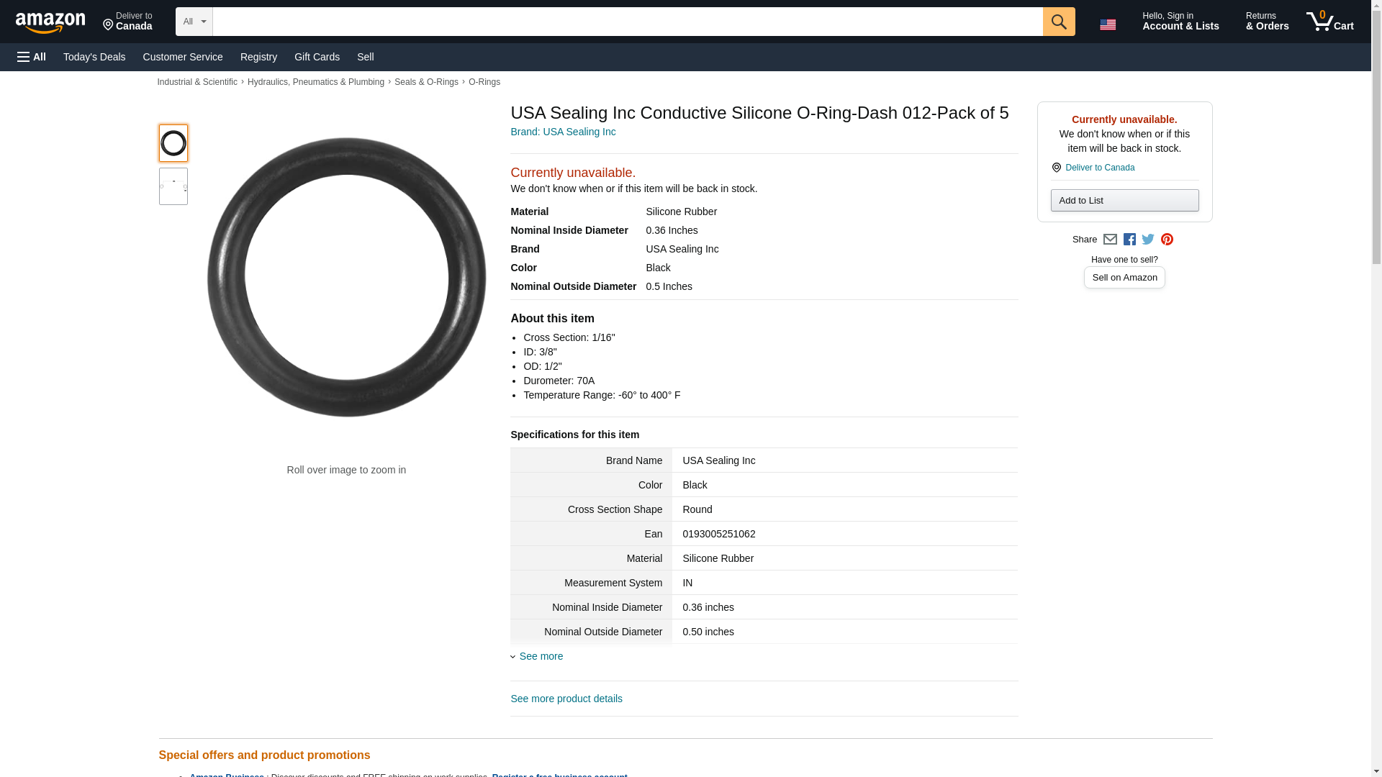Open search category All dropdown
The image size is (1382, 777).
click(x=194, y=22)
